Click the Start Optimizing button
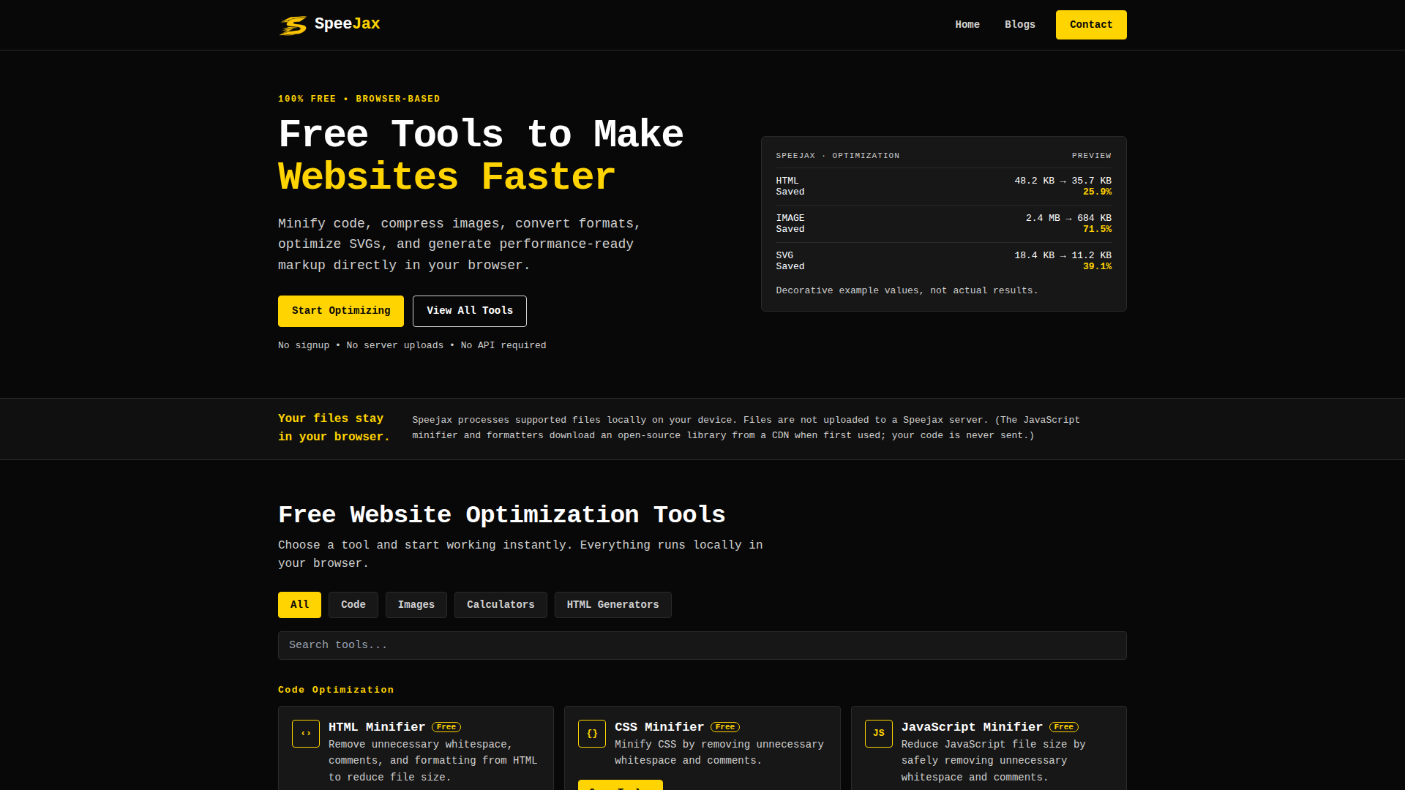 pos(341,311)
